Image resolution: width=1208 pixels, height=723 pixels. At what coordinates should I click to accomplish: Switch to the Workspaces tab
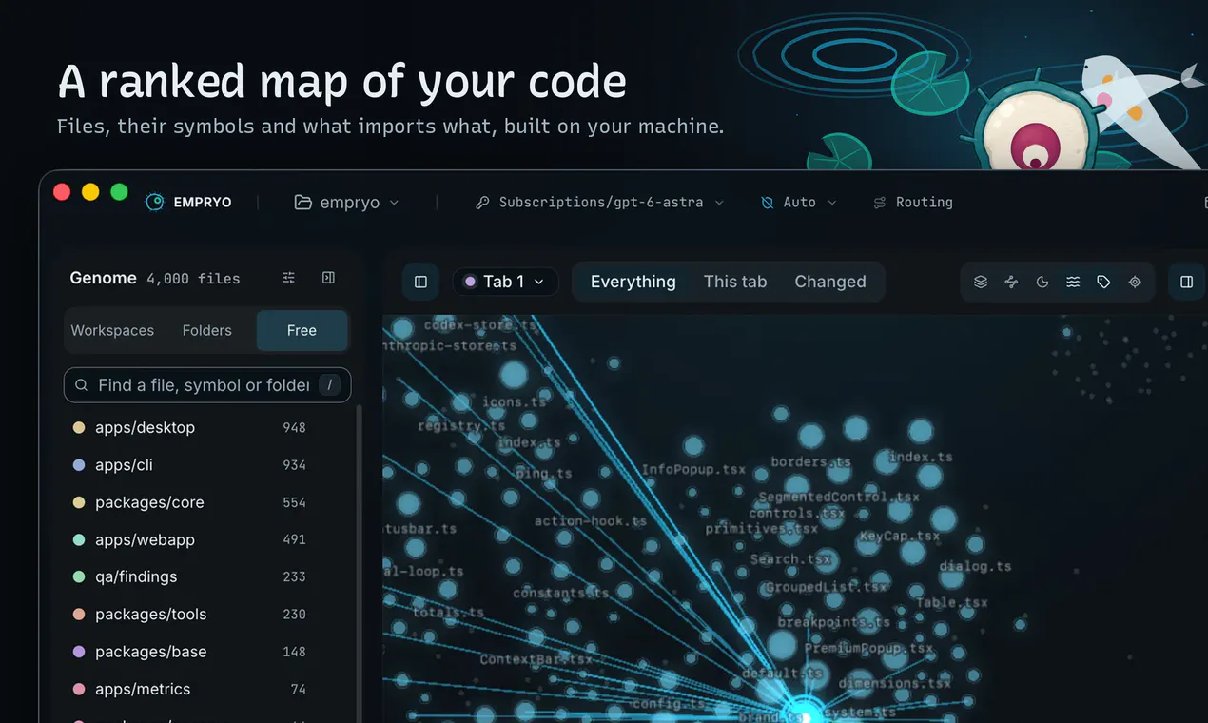(112, 331)
